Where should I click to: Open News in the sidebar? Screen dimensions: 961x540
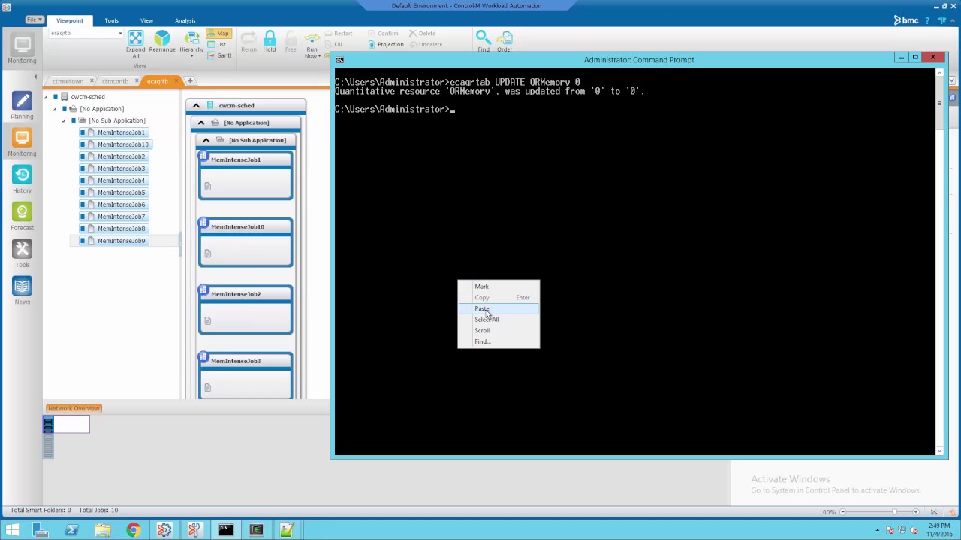click(x=22, y=291)
